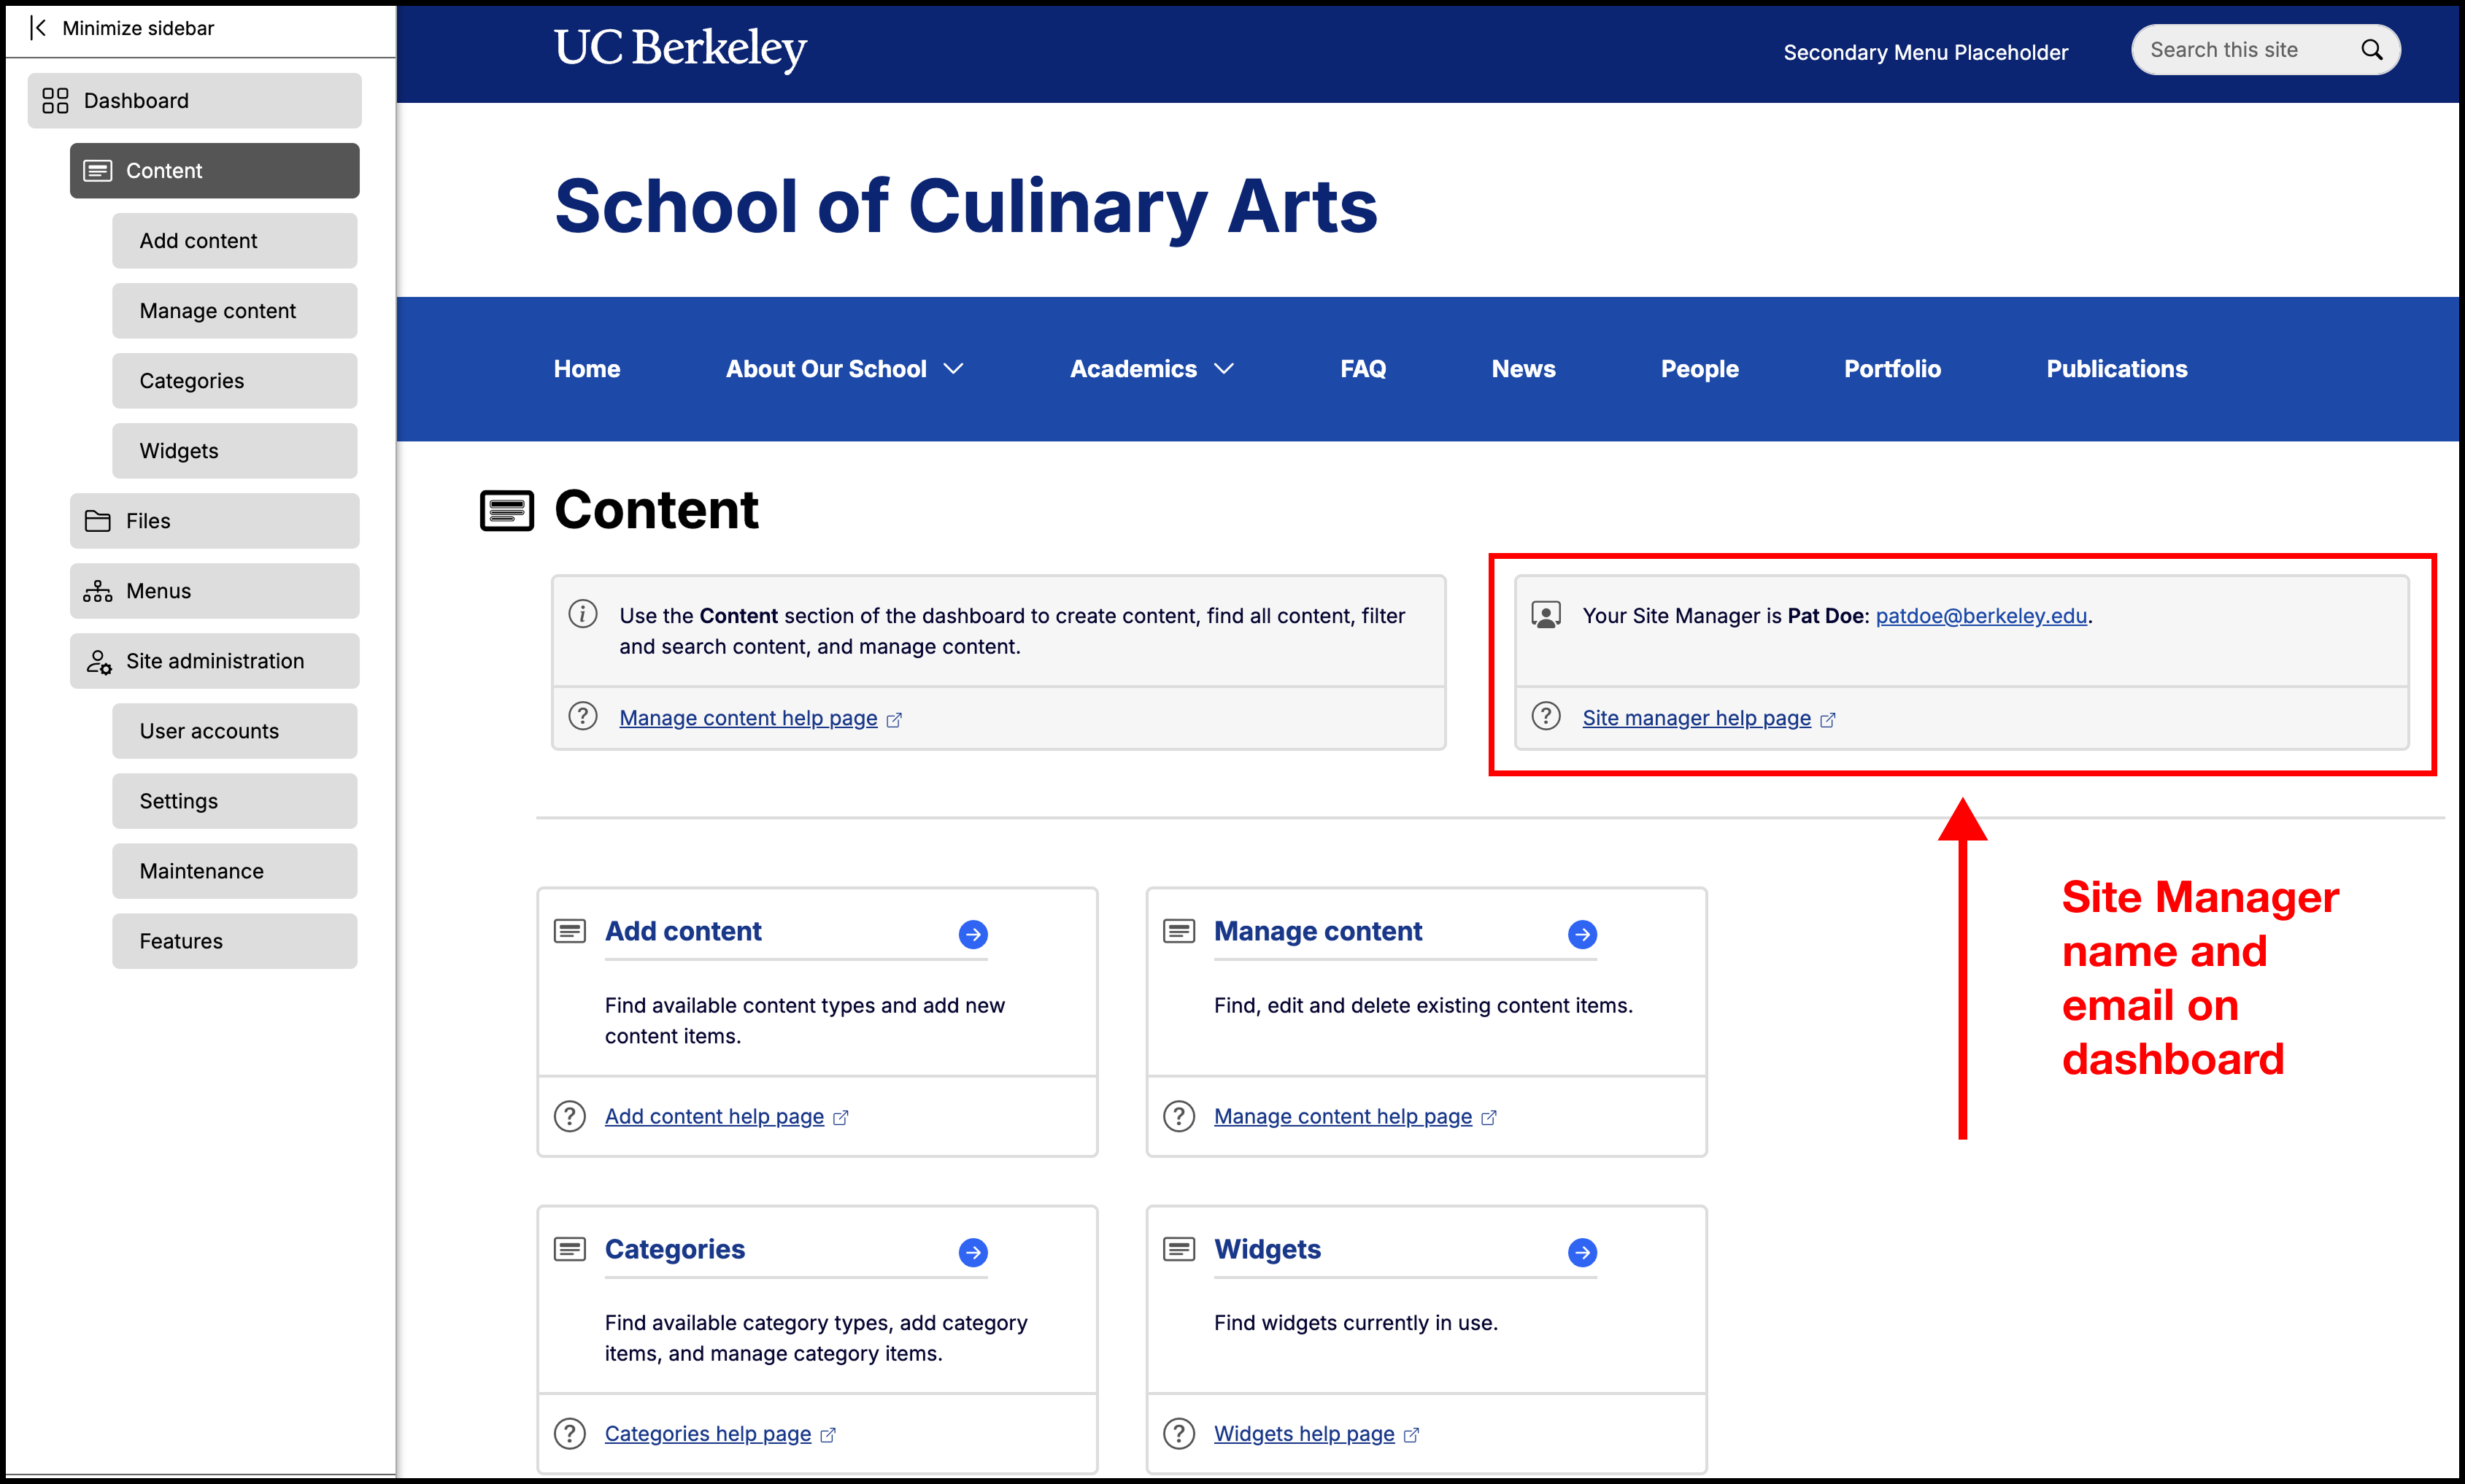This screenshot has height=1484, width=2465.
Task: Click the patdoe@berkeley.edu email link
Action: click(x=1981, y=616)
